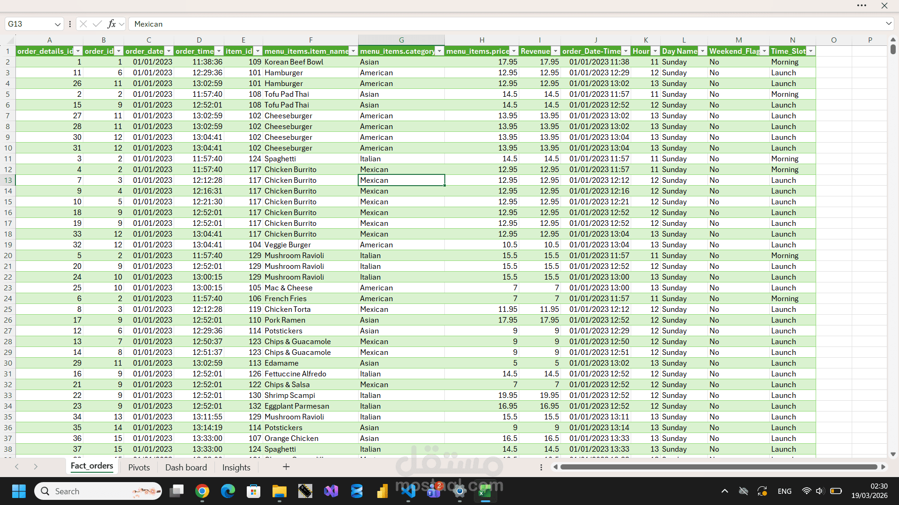Open Microsoft Edge from taskbar
Screen dimensions: 899x505
click(x=228, y=491)
